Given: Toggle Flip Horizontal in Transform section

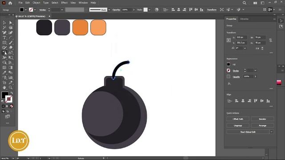Looking at the screenshot, I should (x=257, y=48).
